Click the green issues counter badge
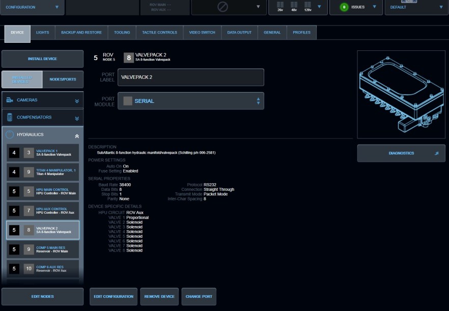Screen dimensions: 449x311 point(344,7)
